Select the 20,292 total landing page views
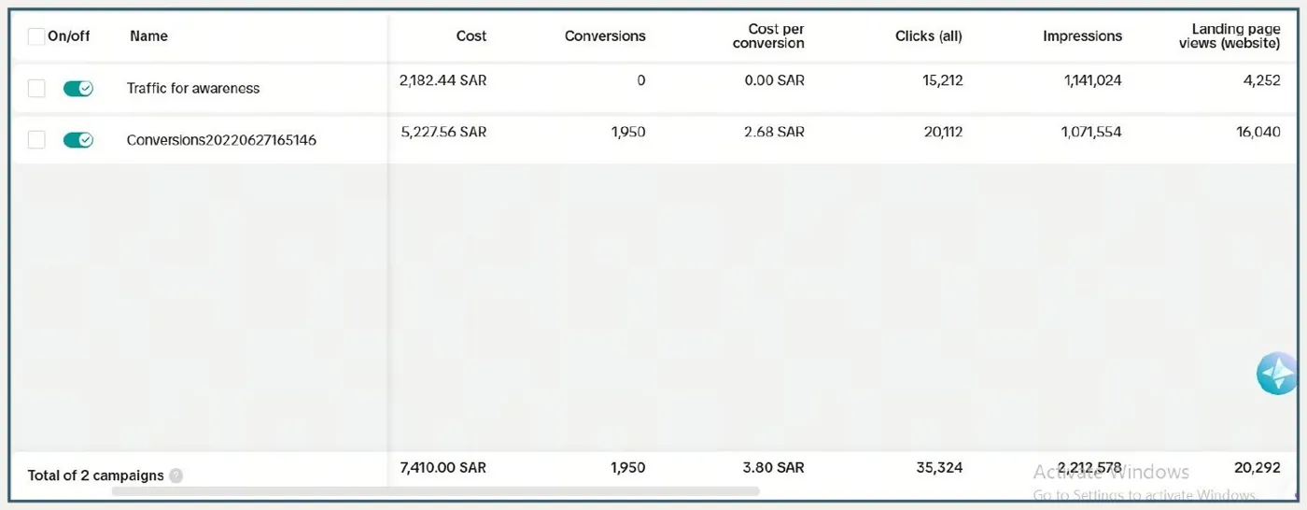The height and width of the screenshot is (510, 1307). coord(1258,467)
